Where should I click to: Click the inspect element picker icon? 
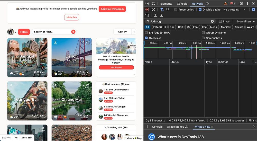(147, 4)
